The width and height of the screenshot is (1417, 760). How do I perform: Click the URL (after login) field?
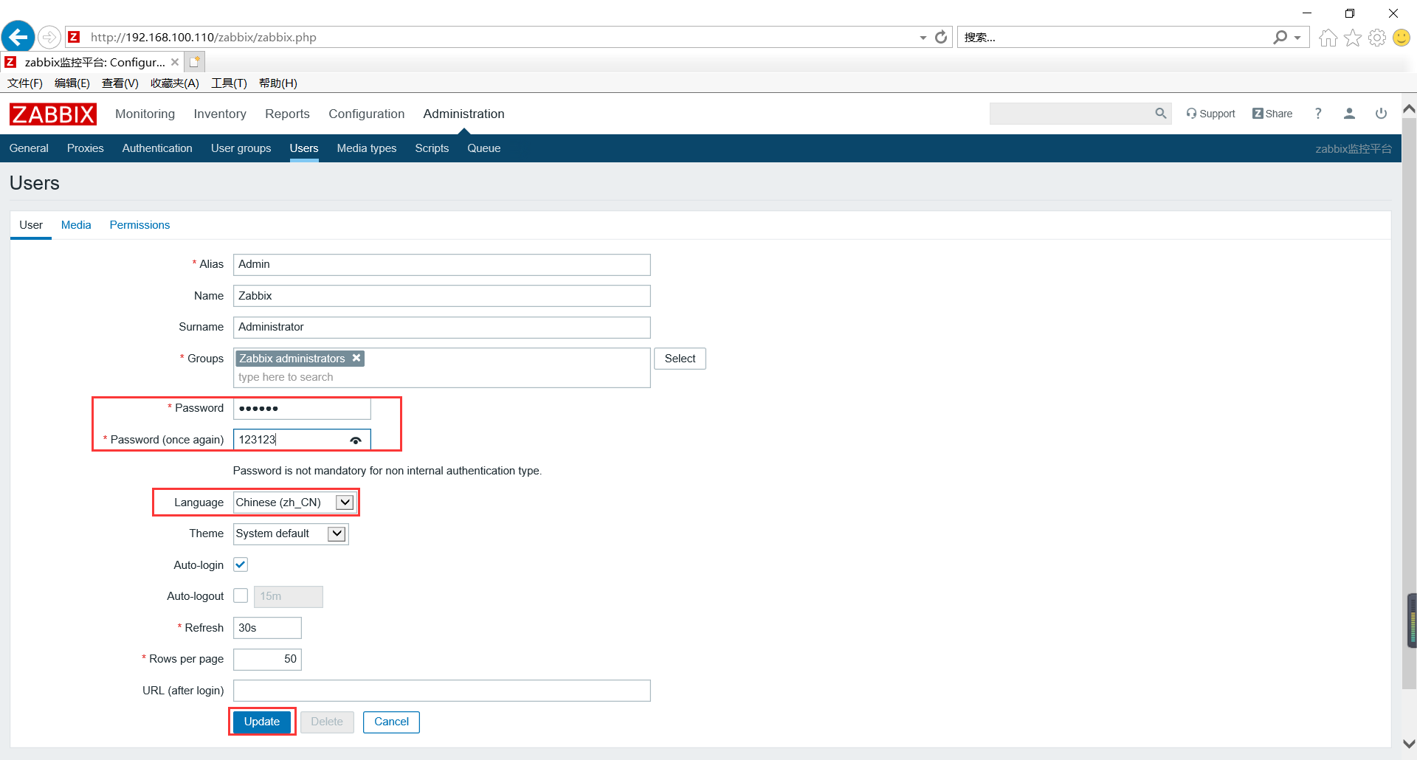(441, 691)
